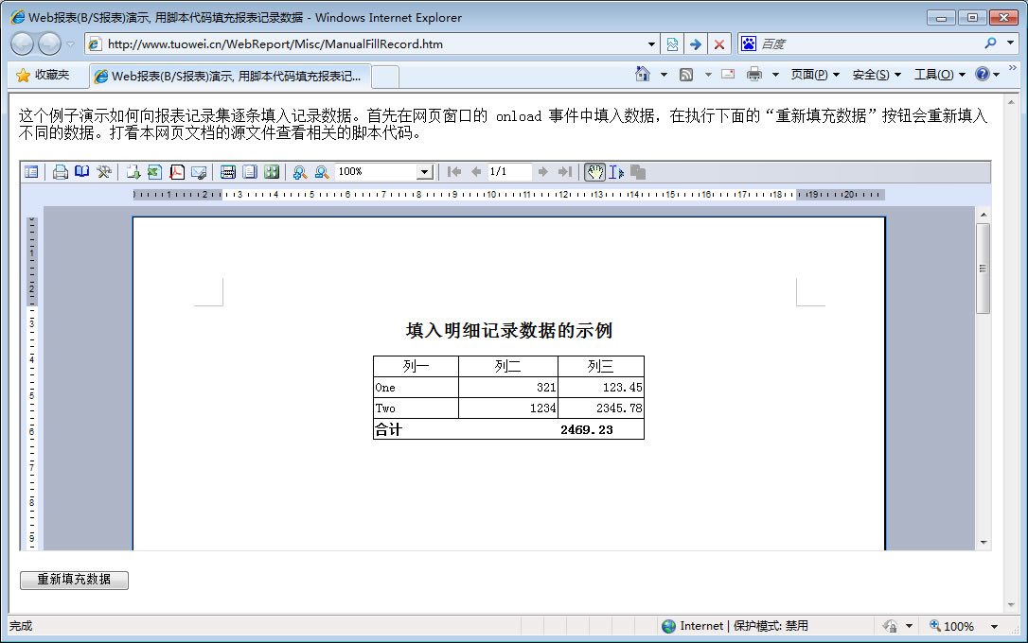Send report by email icon
This screenshot has height=643, width=1028.
[199, 172]
